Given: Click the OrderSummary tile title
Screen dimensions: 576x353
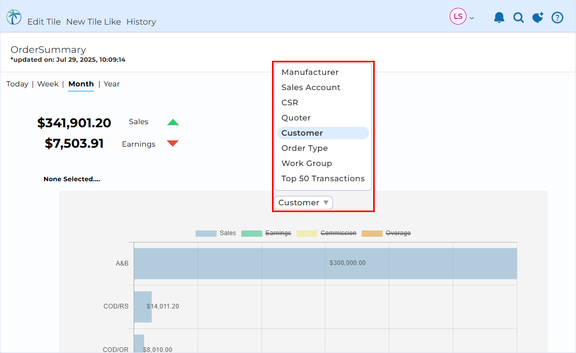Looking at the screenshot, I should pyautogui.click(x=48, y=50).
